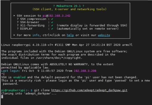Open the website link in MobaXterm banner

pyautogui.click(x=104, y=35)
